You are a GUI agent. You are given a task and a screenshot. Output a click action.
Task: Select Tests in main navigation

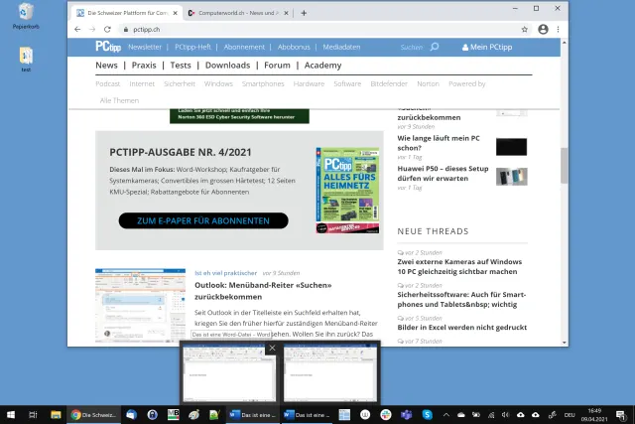tap(181, 66)
